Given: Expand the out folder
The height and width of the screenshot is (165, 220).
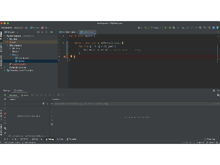Looking at the screenshot, I should [7, 42].
